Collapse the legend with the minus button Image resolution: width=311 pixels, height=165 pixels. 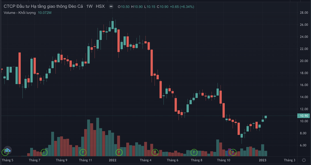[x=111, y=7]
